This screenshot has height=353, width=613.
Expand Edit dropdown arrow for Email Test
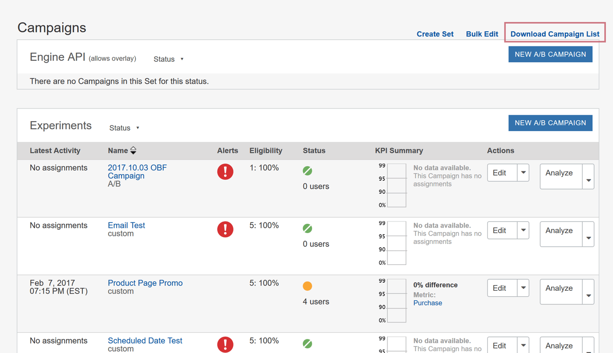(x=523, y=230)
